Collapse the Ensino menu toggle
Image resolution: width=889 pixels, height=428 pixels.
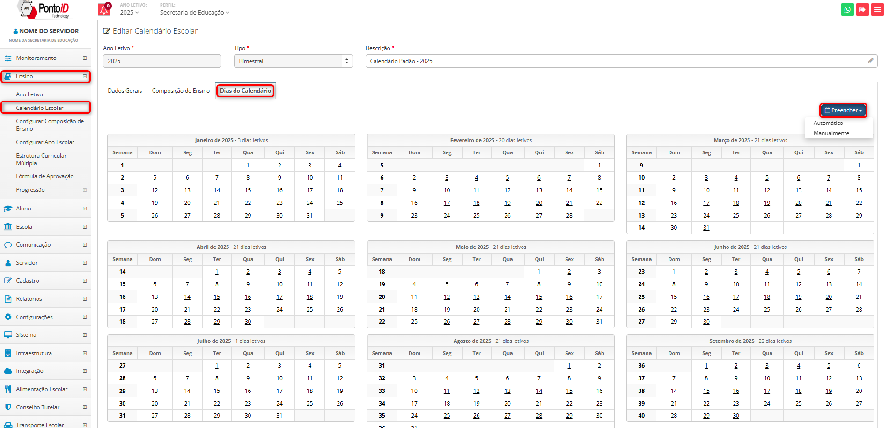click(85, 76)
